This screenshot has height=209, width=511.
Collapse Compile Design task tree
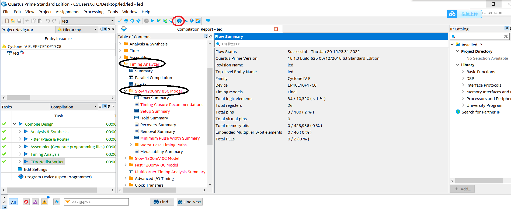[15, 124]
